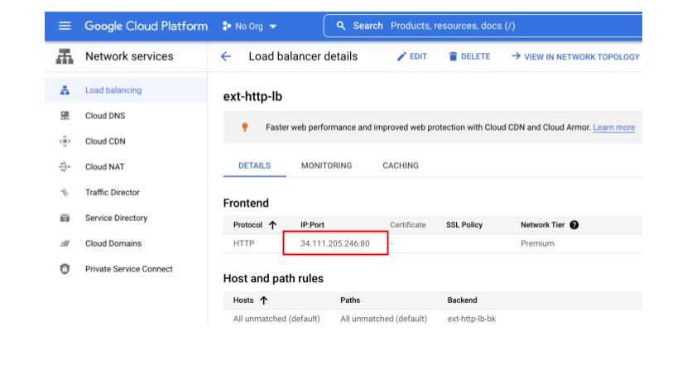Switch to the CACHING tab

pyautogui.click(x=401, y=166)
